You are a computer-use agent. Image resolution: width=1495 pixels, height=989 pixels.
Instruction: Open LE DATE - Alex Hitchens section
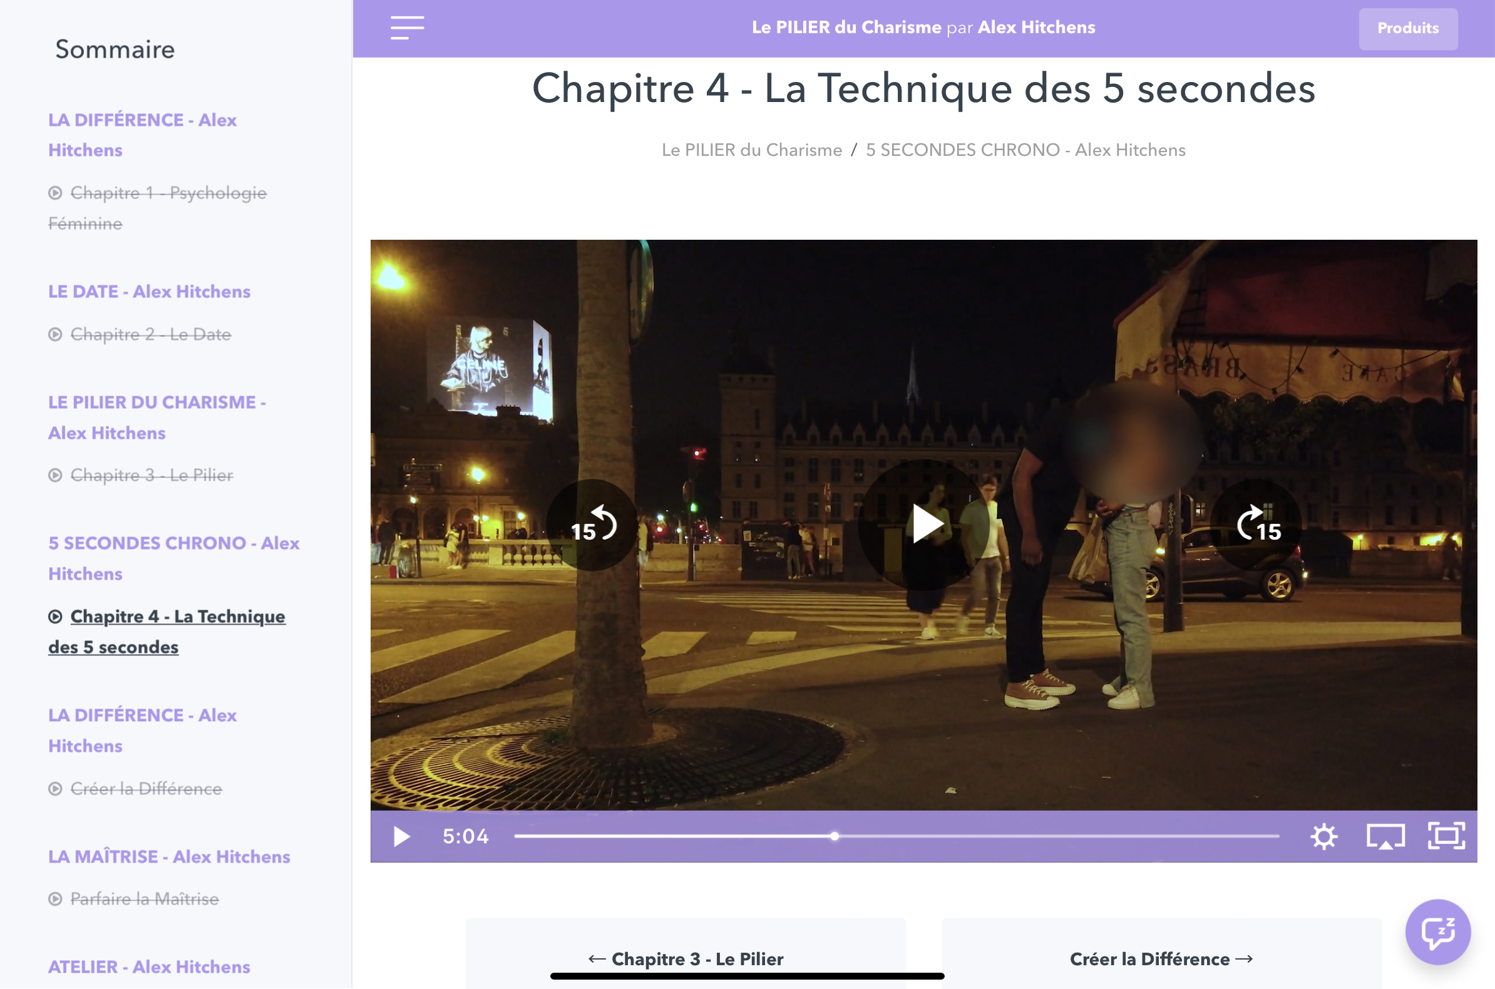149,292
